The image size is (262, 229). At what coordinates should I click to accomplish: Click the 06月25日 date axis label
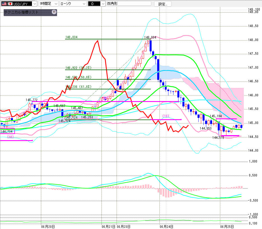click(227, 227)
